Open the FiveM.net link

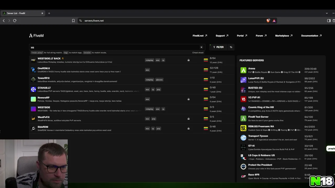pos(200,36)
